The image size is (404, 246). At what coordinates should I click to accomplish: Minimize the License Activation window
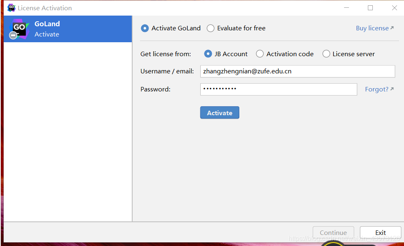[346, 8]
